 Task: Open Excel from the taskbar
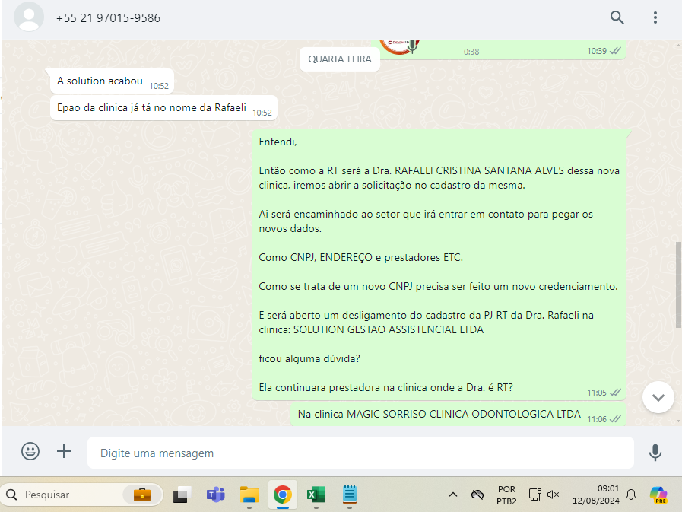click(x=316, y=495)
